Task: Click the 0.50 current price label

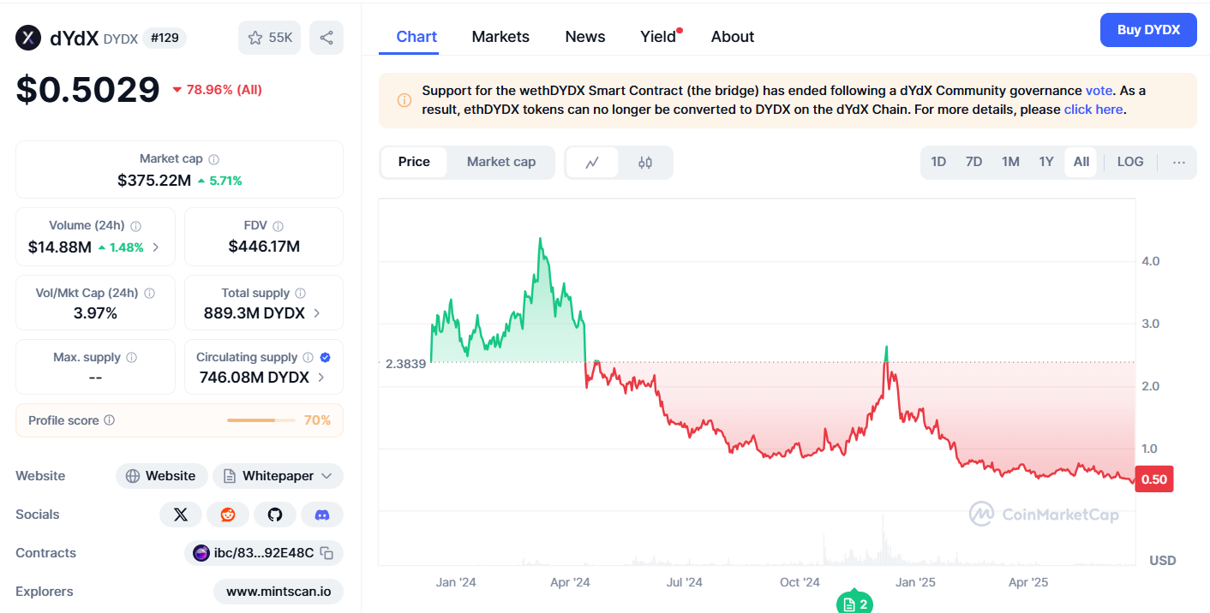Action: [x=1153, y=479]
